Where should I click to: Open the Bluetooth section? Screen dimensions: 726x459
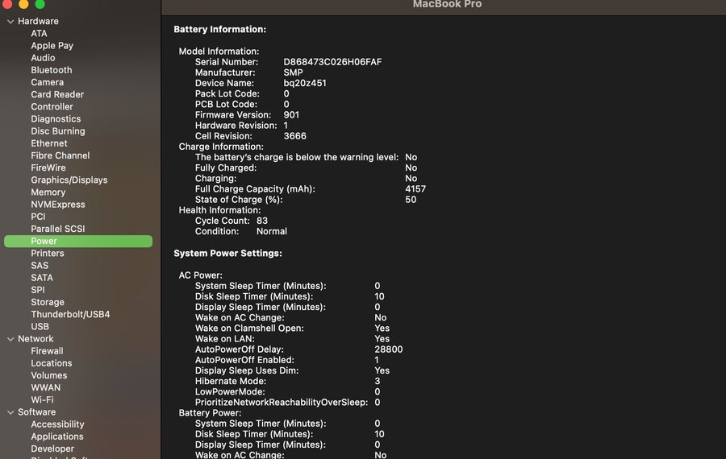point(52,70)
